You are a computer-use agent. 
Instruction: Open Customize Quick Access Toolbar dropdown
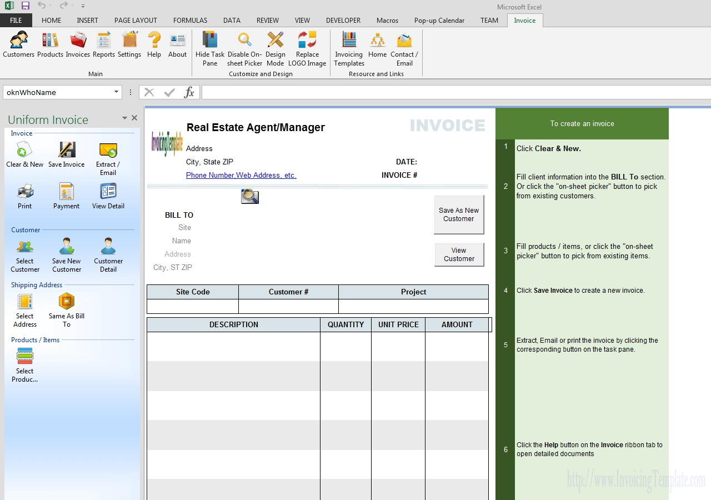83,6
